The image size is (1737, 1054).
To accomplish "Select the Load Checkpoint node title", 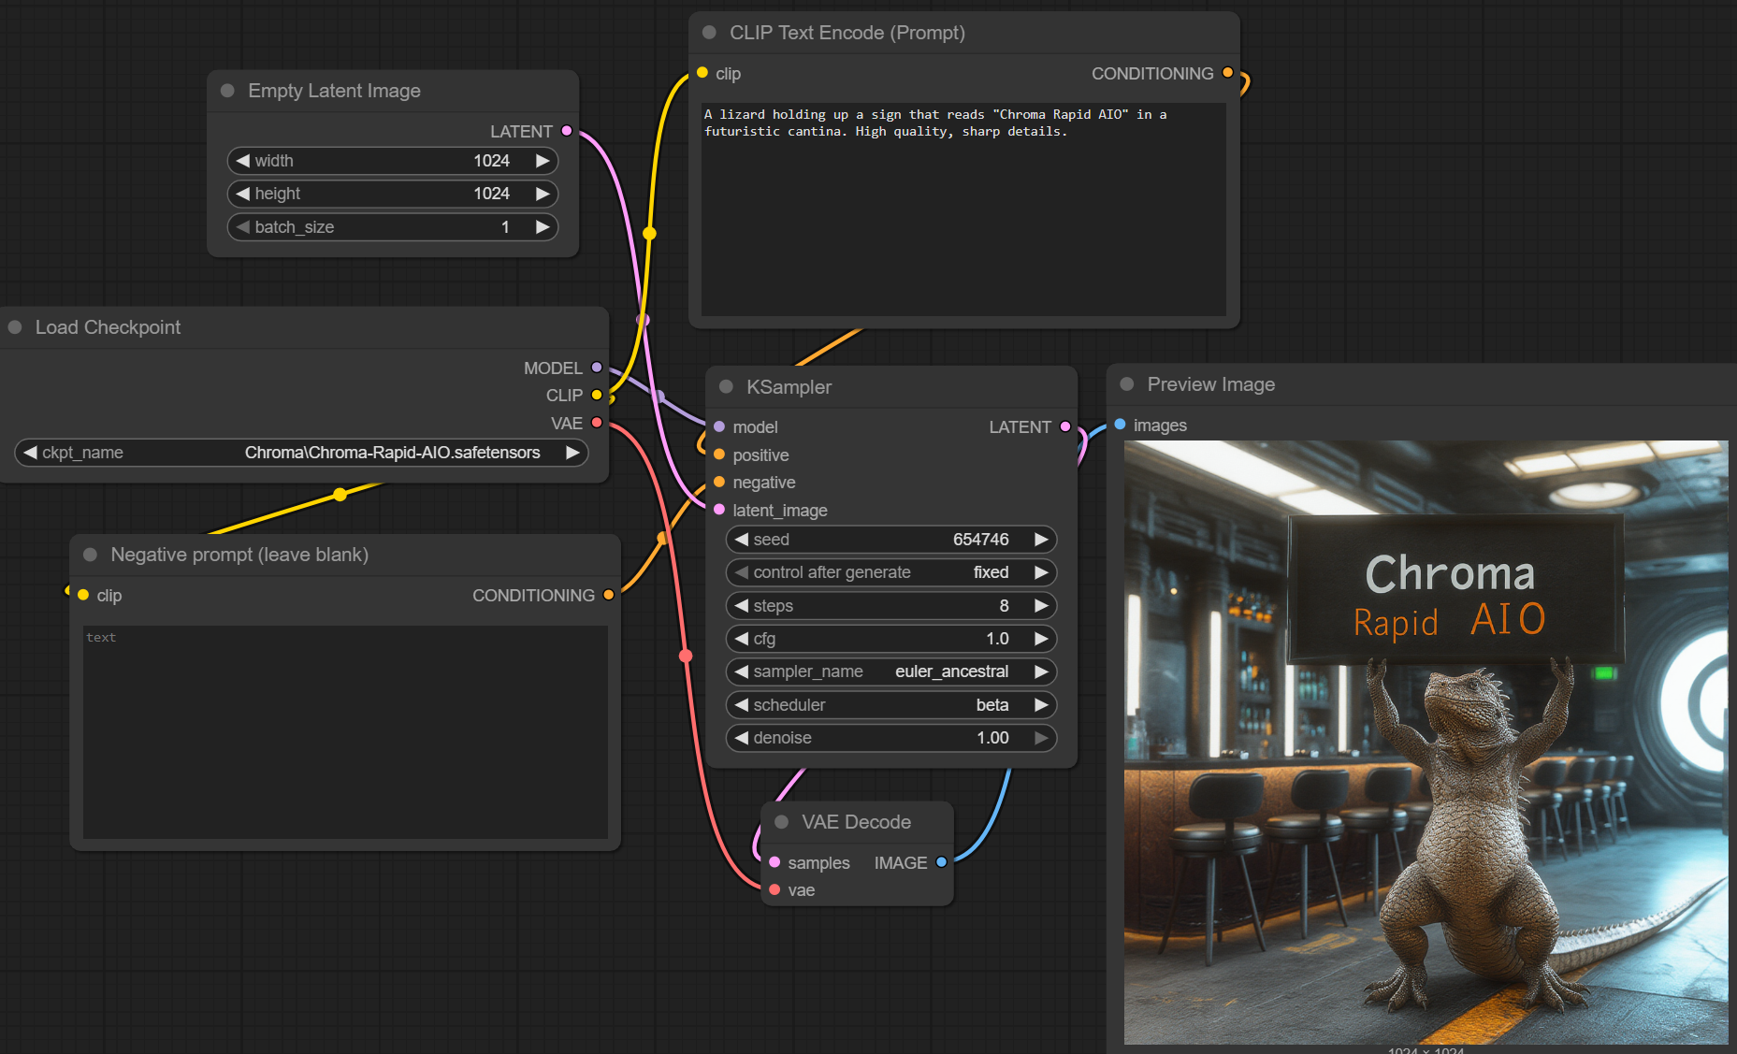I will (108, 327).
